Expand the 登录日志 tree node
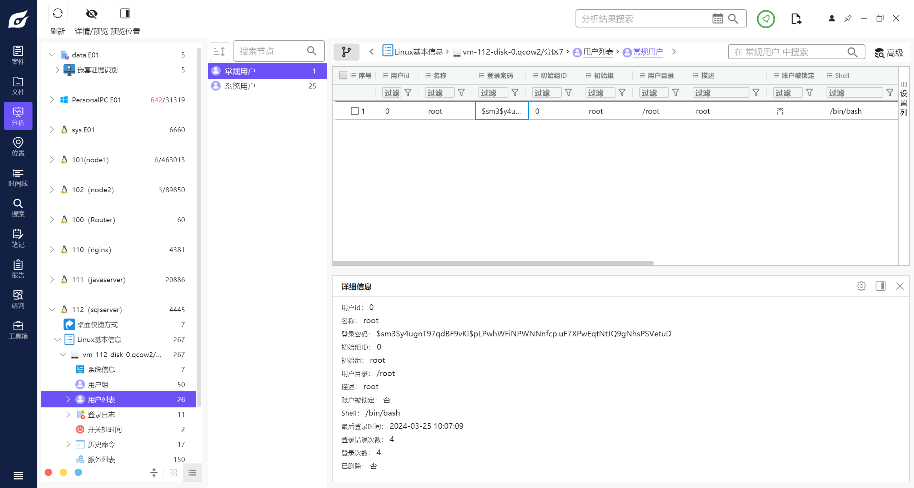This screenshot has width=914, height=488. (68, 415)
